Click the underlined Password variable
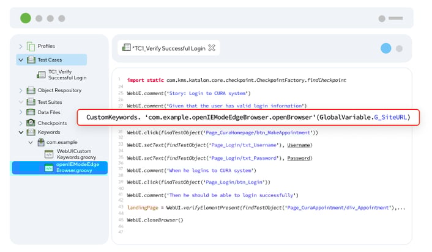This screenshot has height=252, width=432. click(x=299, y=158)
